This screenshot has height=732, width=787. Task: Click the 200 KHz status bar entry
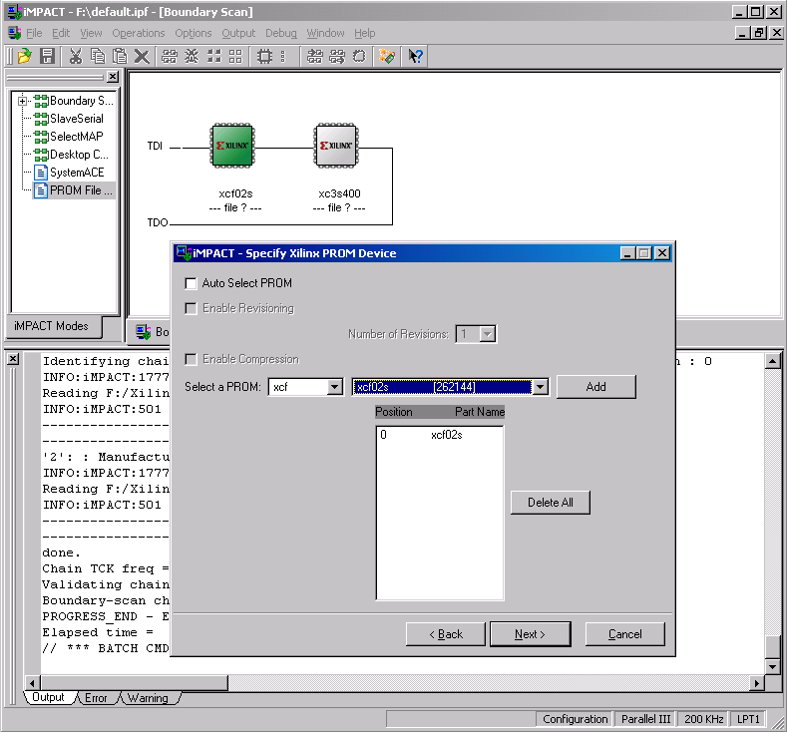[703, 719]
